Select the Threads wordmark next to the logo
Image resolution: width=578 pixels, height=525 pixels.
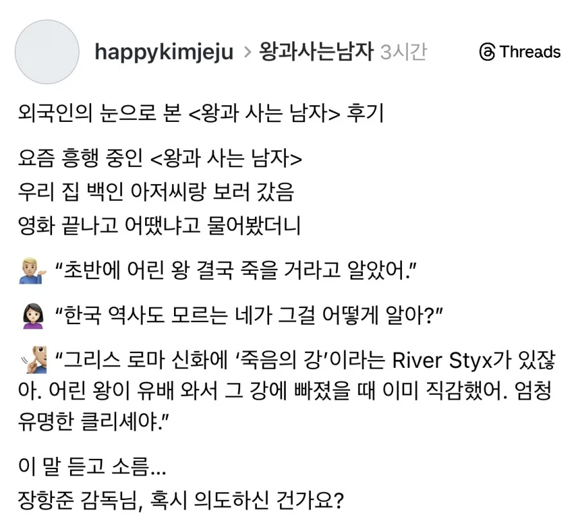tap(529, 53)
